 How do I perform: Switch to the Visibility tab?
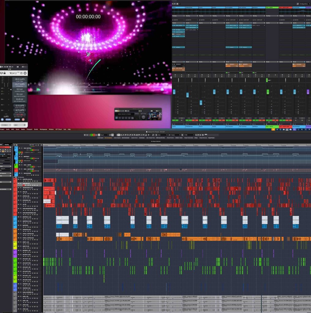coord(7,145)
